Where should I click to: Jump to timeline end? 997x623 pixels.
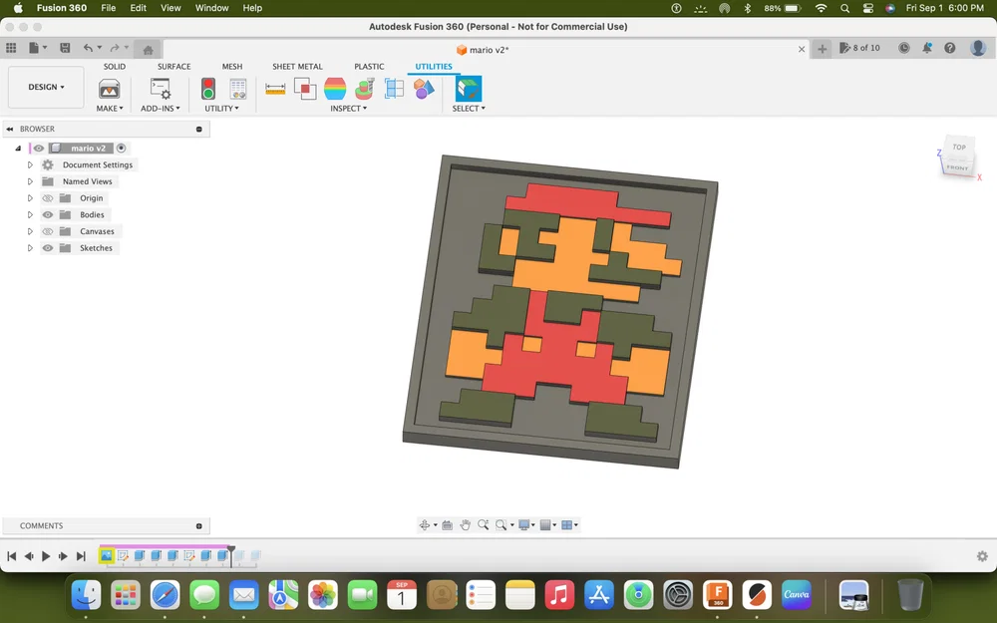pyautogui.click(x=81, y=556)
